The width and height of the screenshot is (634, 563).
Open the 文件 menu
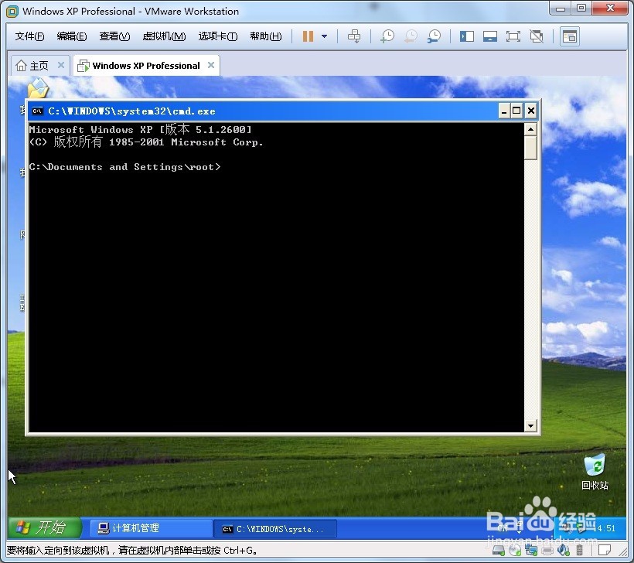(29, 36)
